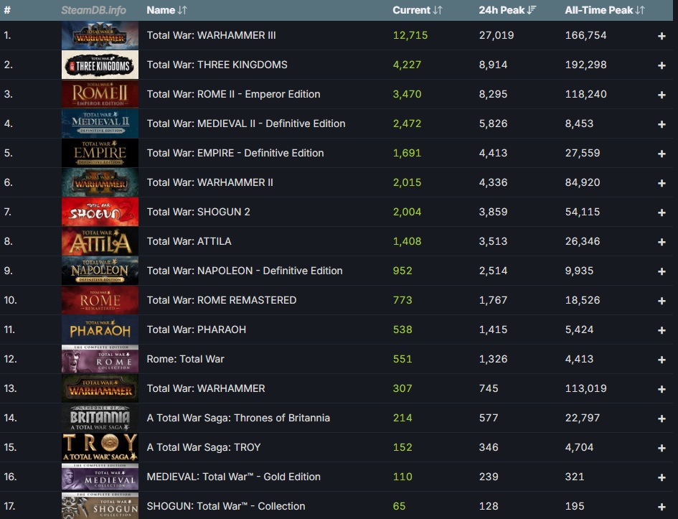Click plus icon for Rome: Total War

coord(661,360)
